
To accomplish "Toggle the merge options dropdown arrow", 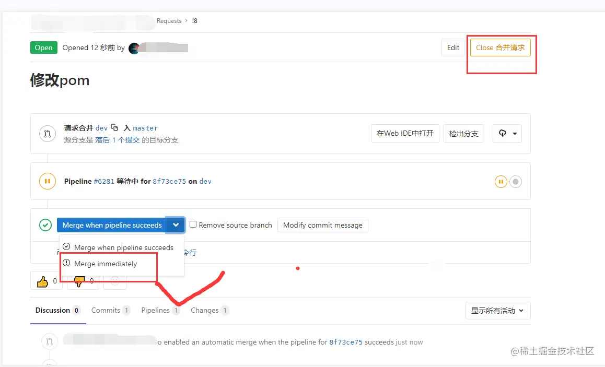I will click(176, 225).
